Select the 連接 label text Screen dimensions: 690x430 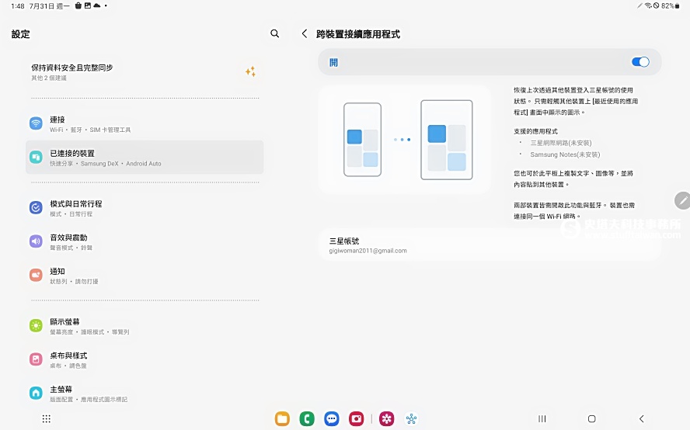[57, 120]
